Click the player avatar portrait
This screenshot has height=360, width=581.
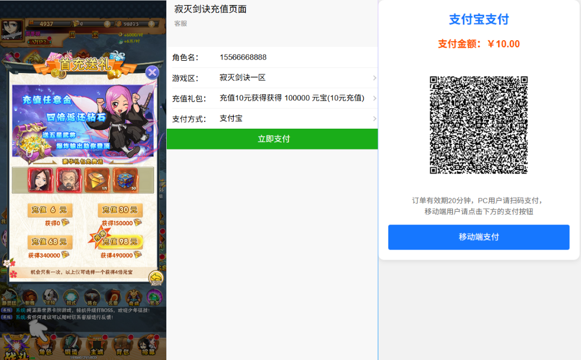click(12, 30)
